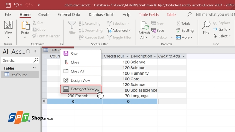
Task: Open the Database Tools tab
Action: (x=101, y=15)
